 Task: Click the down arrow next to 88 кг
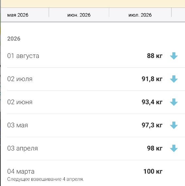[x=174, y=56]
